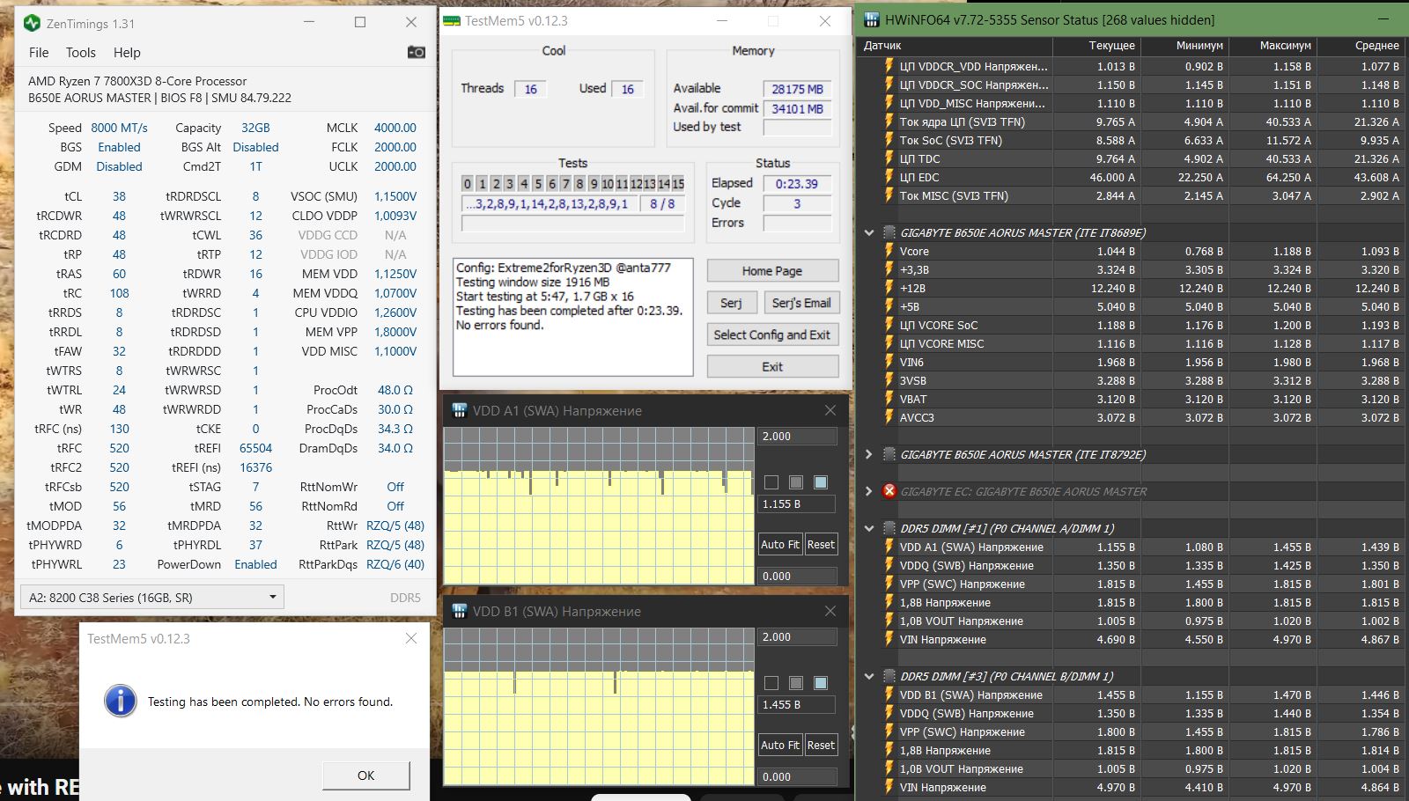The height and width of the screenshot is (801, 1409).
Task: Open the Help menu in ZenTimings
Action: click(127, 53)
